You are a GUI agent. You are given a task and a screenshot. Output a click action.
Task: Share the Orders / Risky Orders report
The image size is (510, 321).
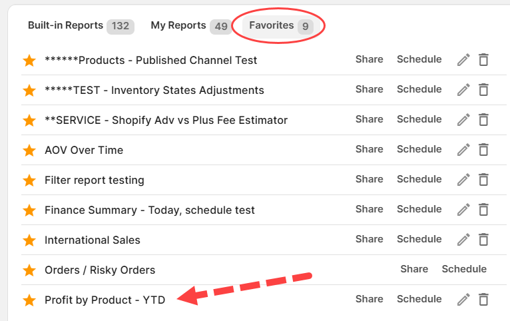(414, 269)
